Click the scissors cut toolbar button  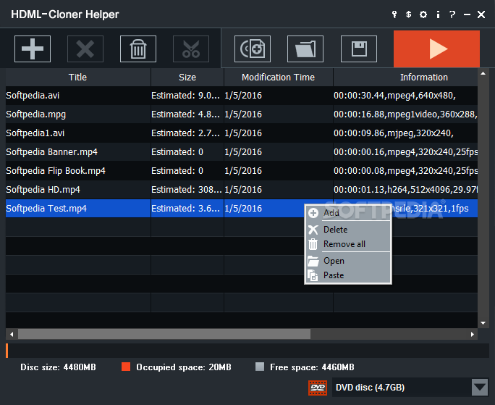[191, 49]
